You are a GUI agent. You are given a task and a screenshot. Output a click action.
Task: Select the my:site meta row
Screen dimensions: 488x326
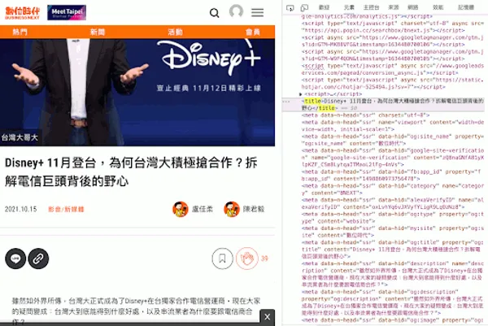tap(393, 232)
